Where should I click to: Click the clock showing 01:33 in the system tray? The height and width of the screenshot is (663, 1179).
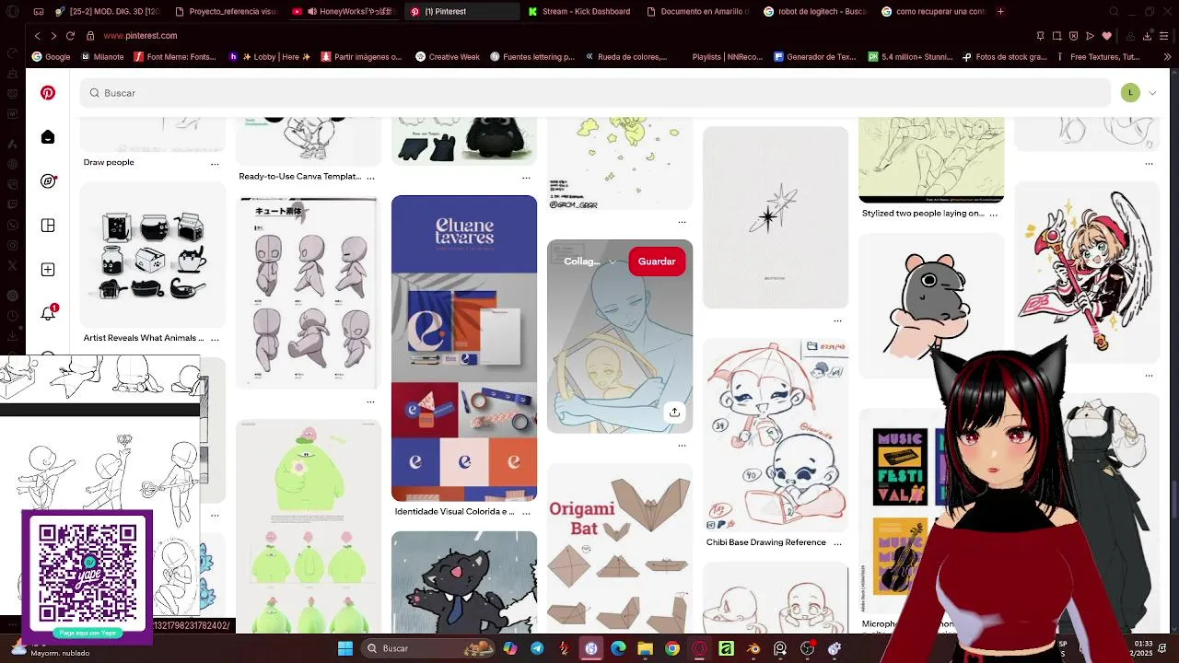point(1143,644)
